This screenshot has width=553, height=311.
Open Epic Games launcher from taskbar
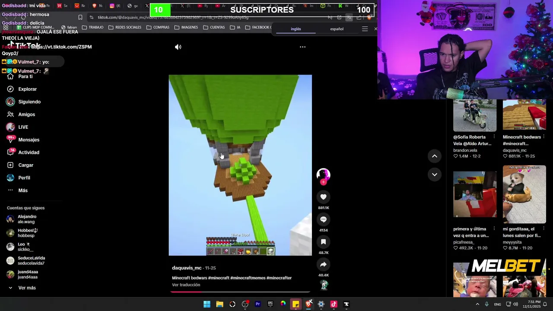tap(270, 304)
